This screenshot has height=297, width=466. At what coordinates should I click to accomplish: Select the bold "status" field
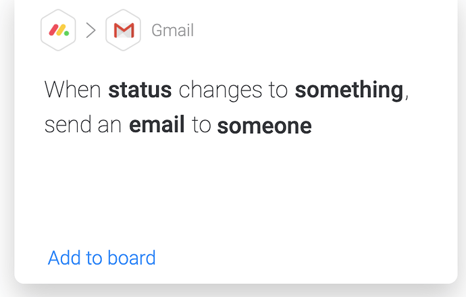click(x=140, y=90)
